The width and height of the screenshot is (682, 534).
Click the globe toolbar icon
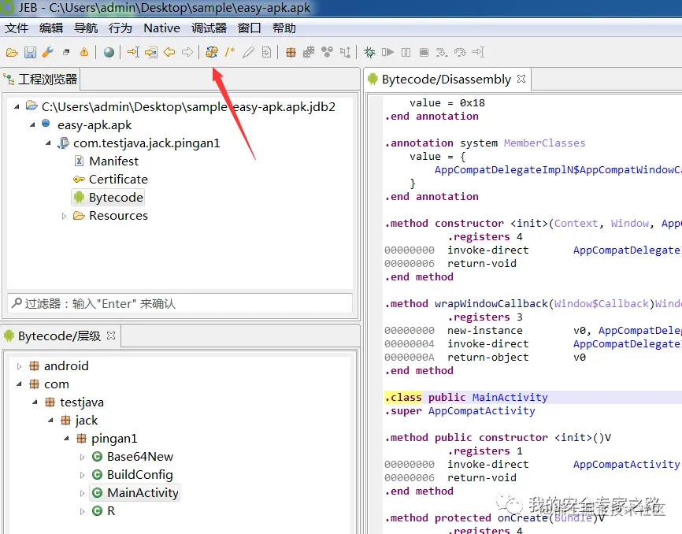pyautogui.click(x=109, y=53)
